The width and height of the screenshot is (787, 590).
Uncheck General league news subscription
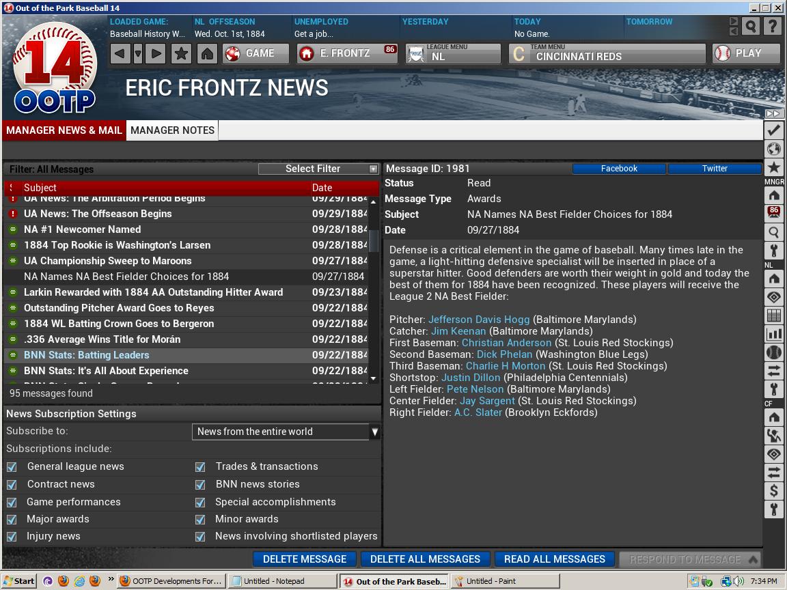(12, 467)
